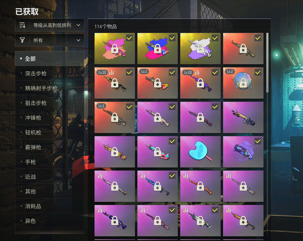Viewport: 303px width, 241px height.
Task: Select the gold-blue rifle without a lock
Action: (x=243, y=117)
